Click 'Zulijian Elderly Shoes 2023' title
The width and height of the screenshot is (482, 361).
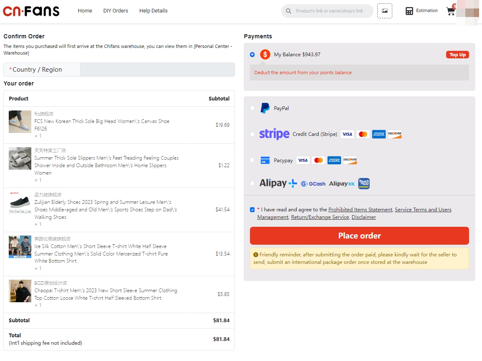pyautogui.click(x=106, y=210)
